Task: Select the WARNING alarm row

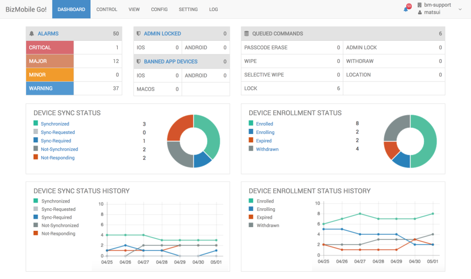Action: click(74, 88)
